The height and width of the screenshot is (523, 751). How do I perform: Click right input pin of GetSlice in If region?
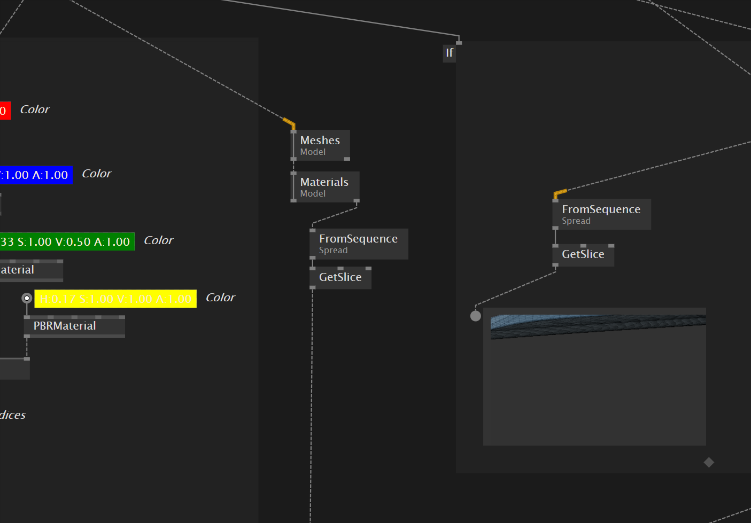pyautogui.click(x=611, y=246)
